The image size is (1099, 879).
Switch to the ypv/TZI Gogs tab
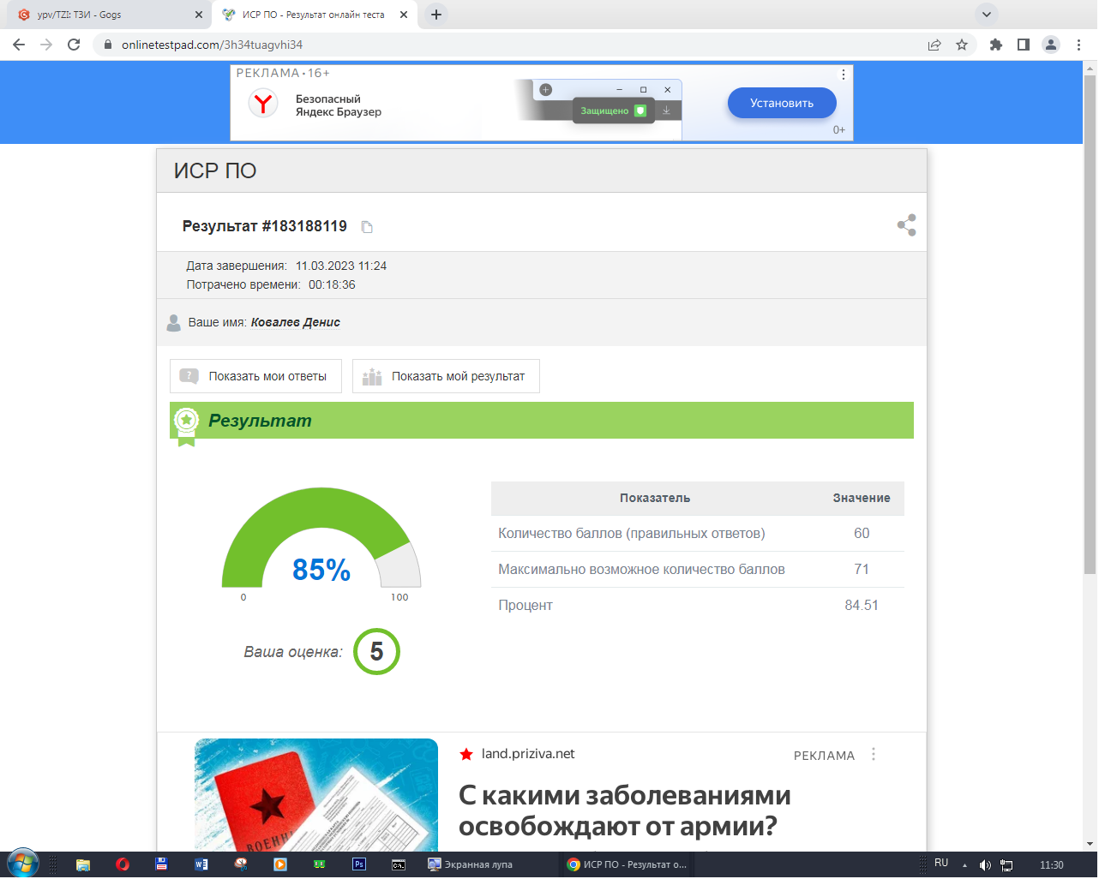click(x=103, y=15)
